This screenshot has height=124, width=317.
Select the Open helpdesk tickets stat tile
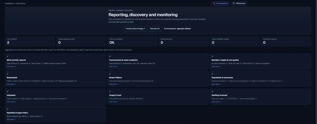(x=234, y=41)
